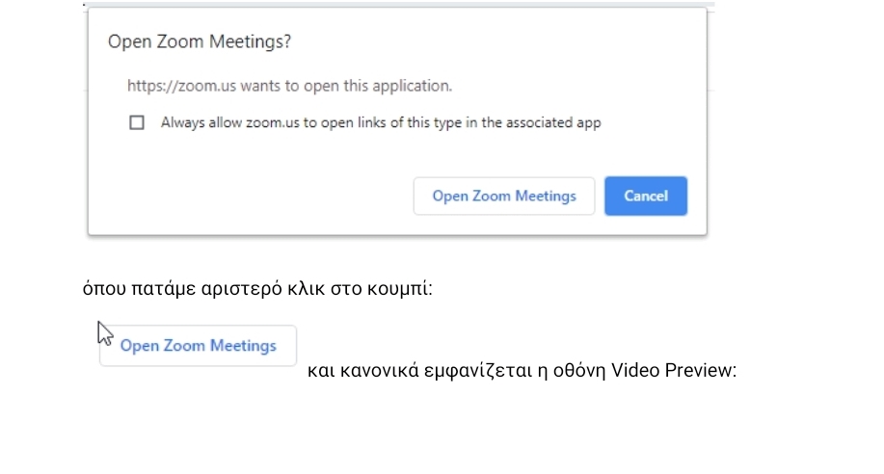Tick the Always allow zoom.us checkbox

[x=137, y=122]
